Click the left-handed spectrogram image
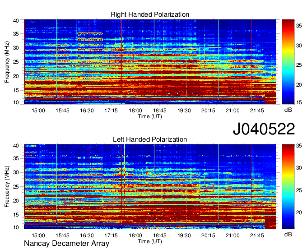Image resolution: width=307 pixels, height=249 pixels. [x=150, y=187]
